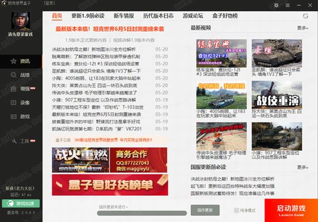Toggle the 纯净模式 checkbox
Screen dimensions: 318x222
pos(236,210)
